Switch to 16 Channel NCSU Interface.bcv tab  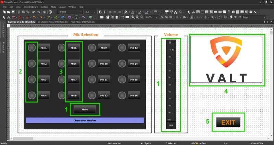pyautogui.click(x=53, y=22)
